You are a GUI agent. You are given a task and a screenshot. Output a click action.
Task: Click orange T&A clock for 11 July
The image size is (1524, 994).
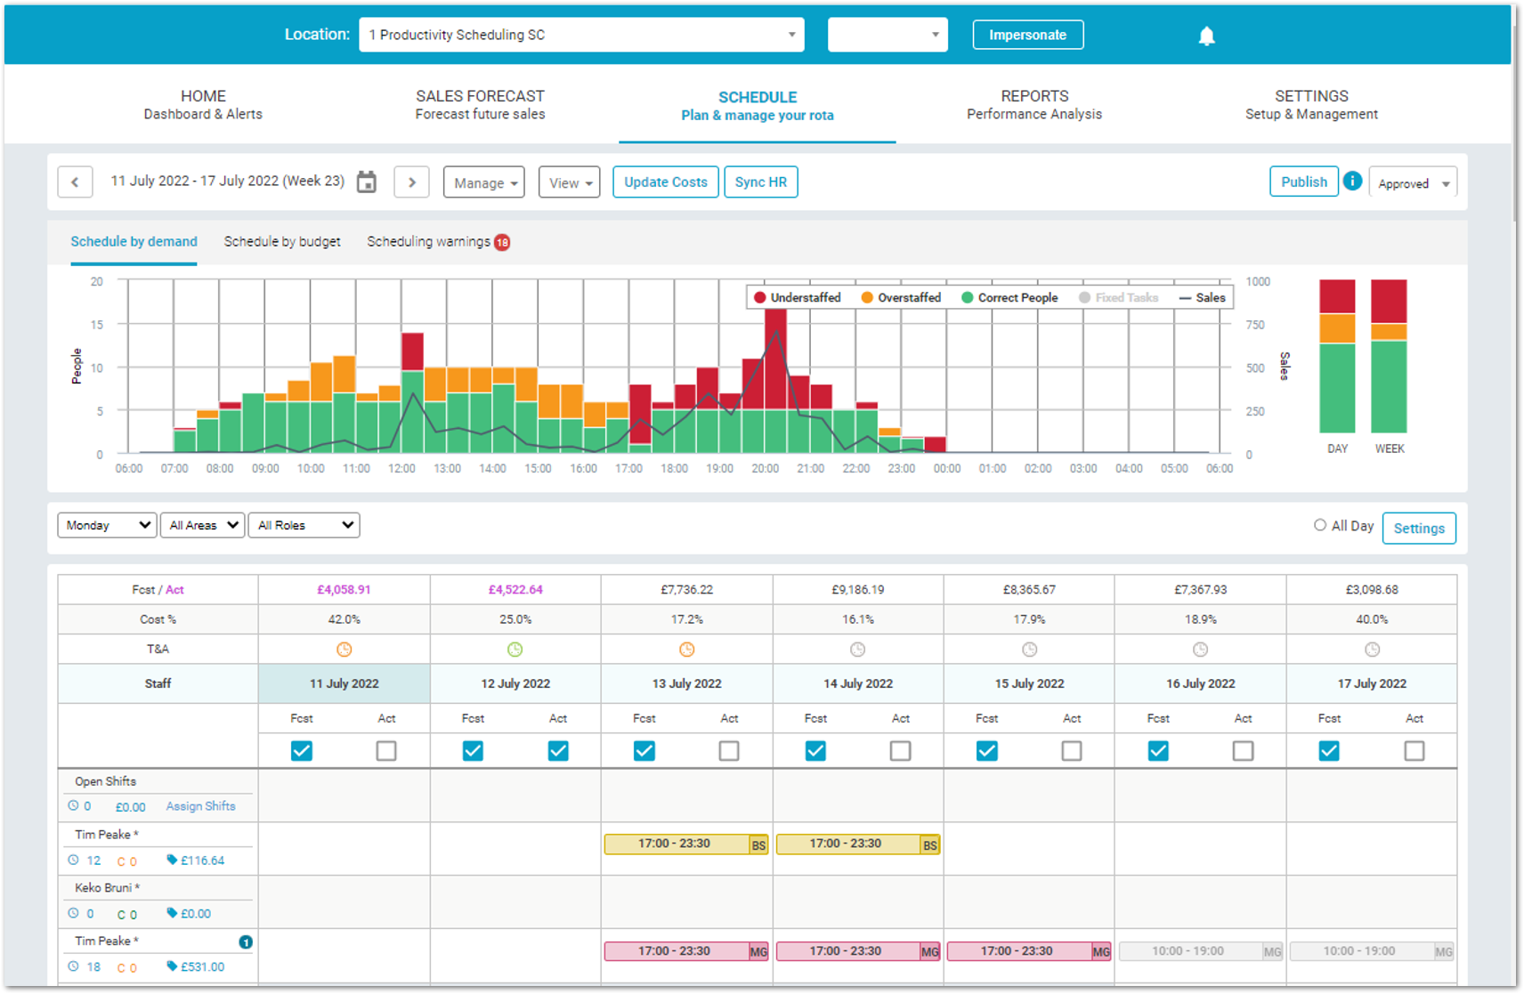[344, 650]
